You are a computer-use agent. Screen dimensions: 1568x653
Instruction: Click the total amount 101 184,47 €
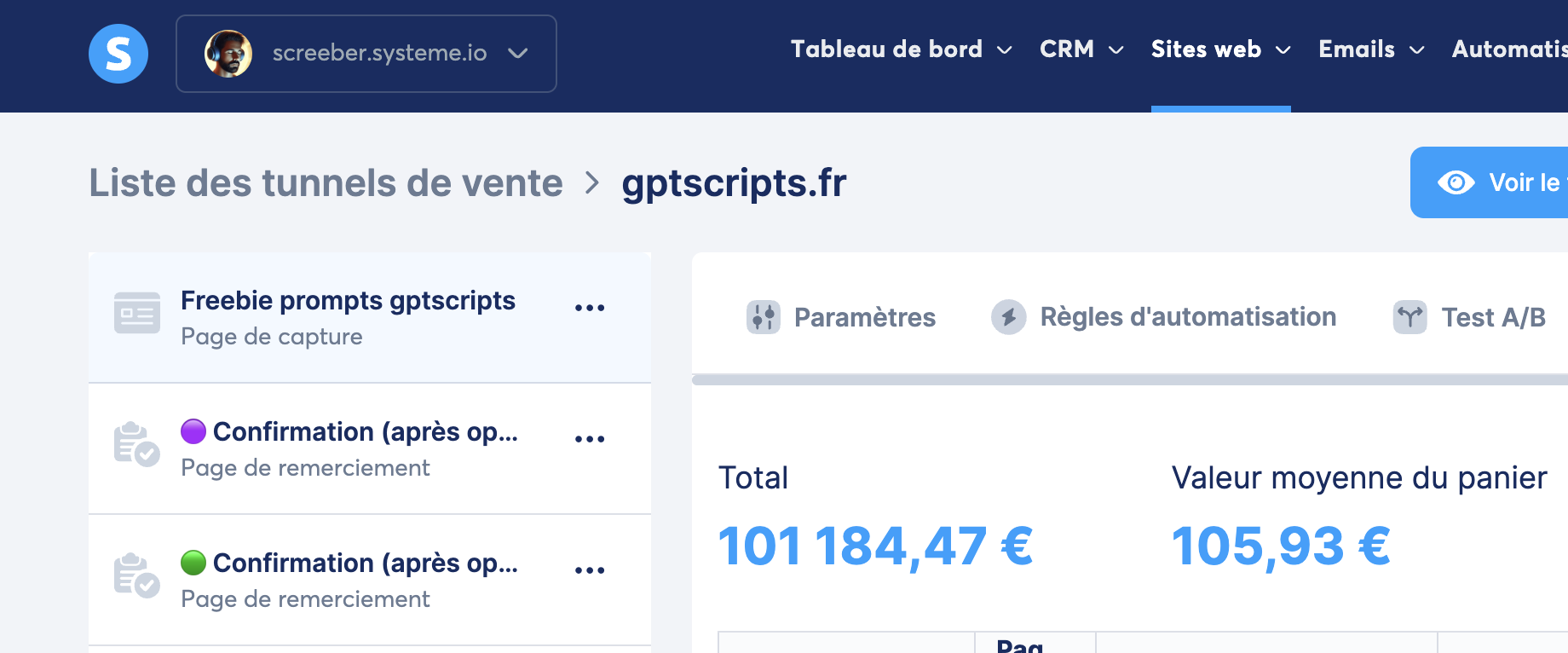pyautogui.click(x=876, y=546)
